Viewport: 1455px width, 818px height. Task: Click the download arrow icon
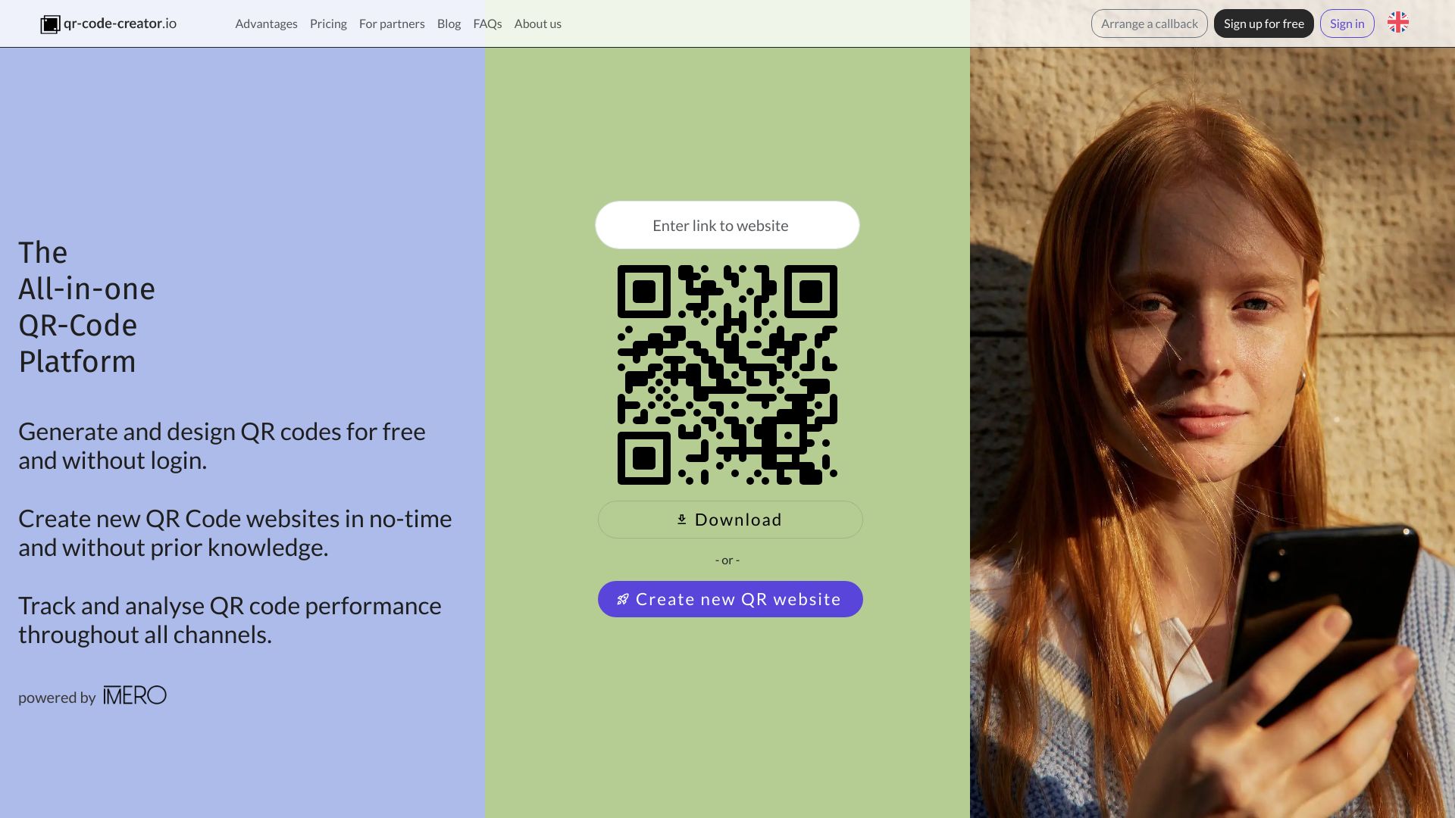[681, 520]
